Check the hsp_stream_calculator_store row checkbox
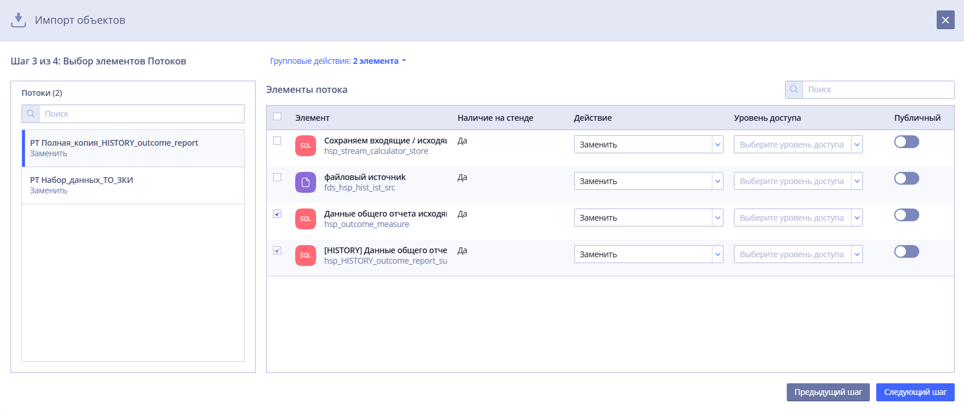The image size is (964, 410). 277,141
